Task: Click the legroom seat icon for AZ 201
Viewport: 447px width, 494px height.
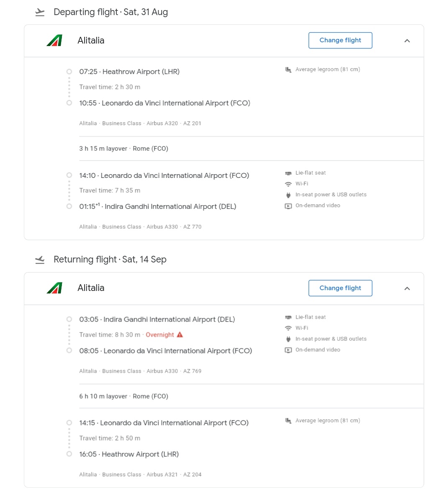Action: (x=288, y=69)
